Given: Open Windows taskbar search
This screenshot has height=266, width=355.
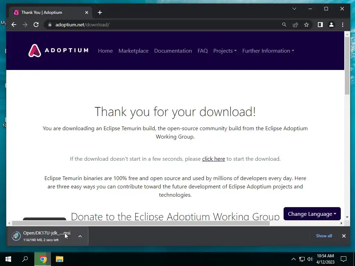Looking at the screenshot, I should [x=25, y=259].
